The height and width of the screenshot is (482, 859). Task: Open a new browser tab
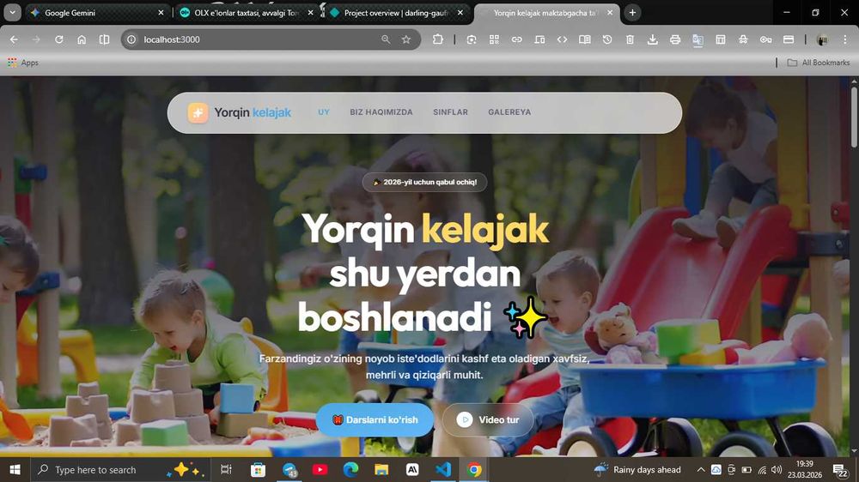632,13
